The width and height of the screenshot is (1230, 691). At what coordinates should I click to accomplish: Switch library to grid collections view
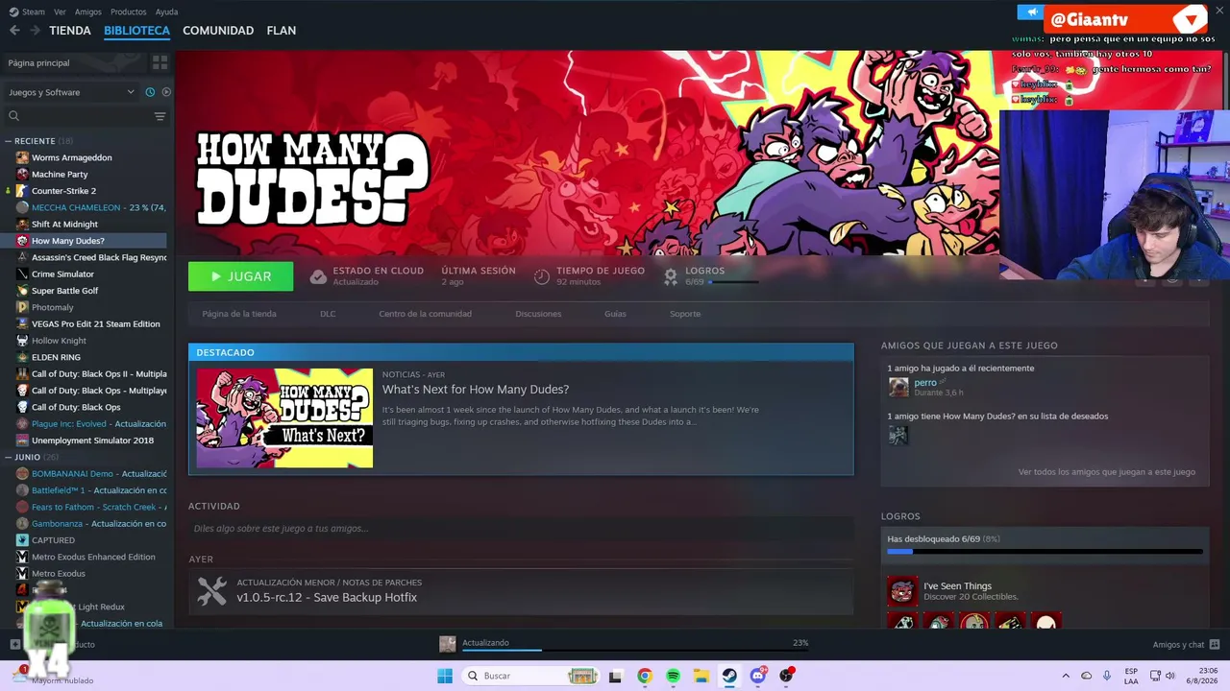pos(160,62)
